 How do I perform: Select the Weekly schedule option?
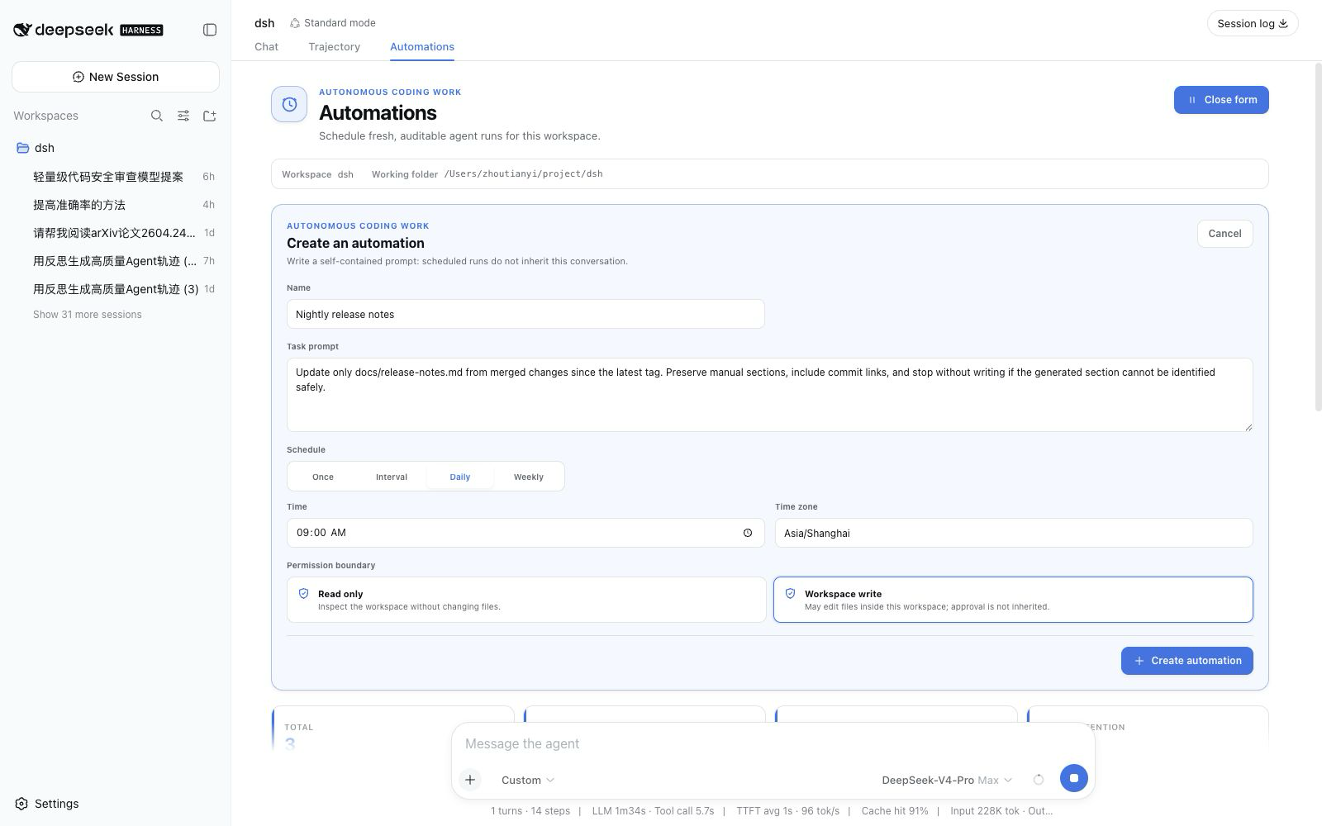(529, 477)
